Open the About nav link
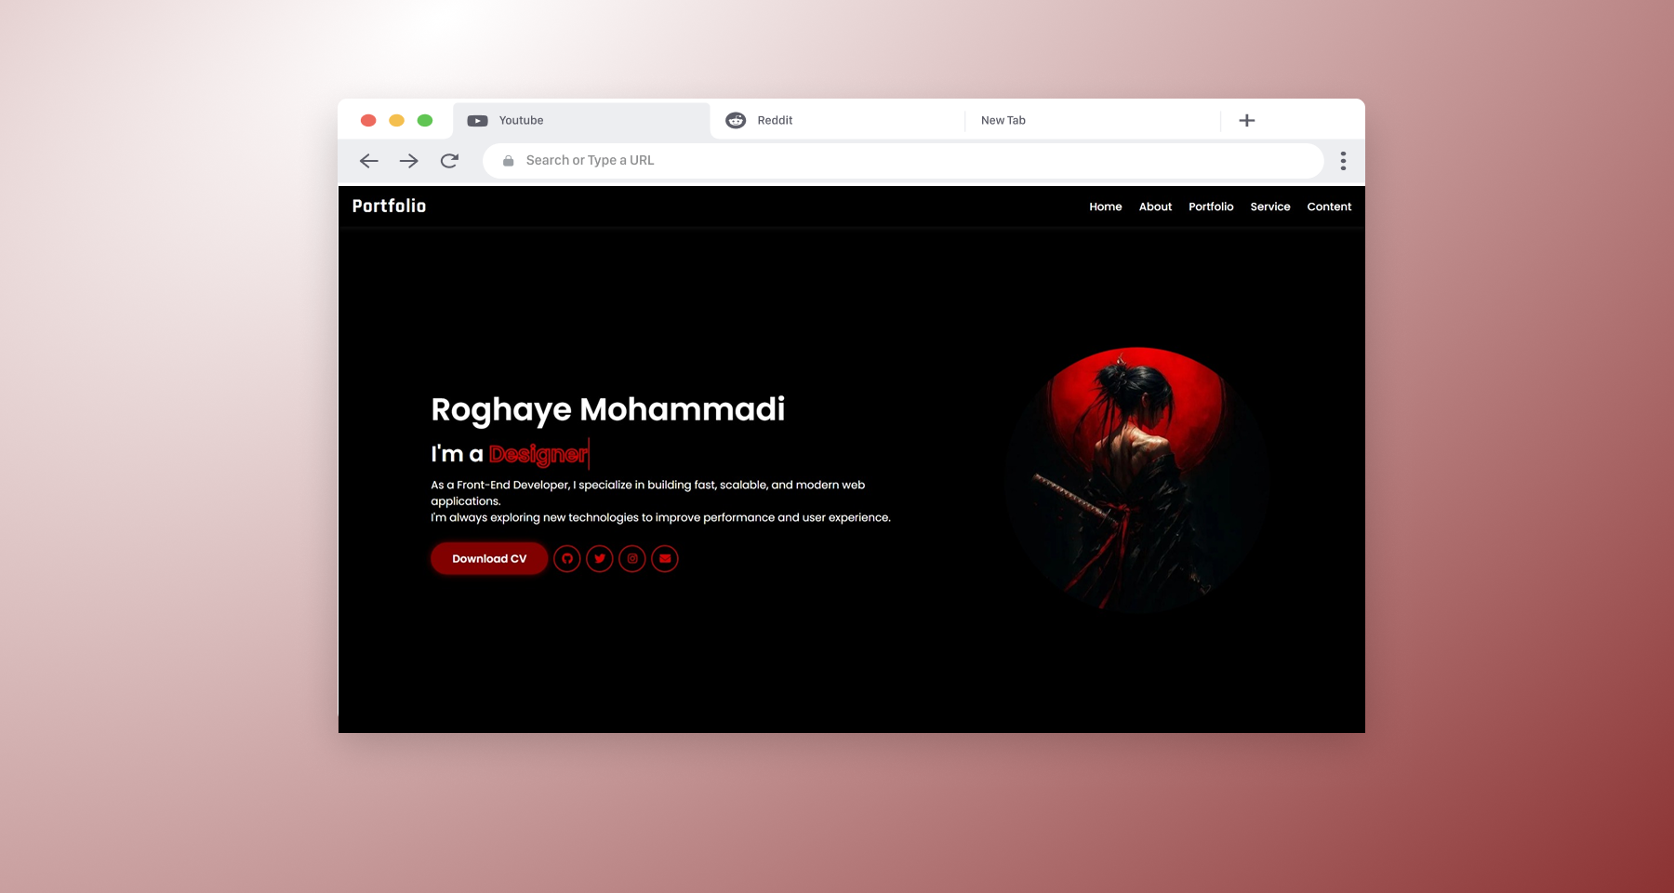 pyautogui.click(x=1155, y=207)
